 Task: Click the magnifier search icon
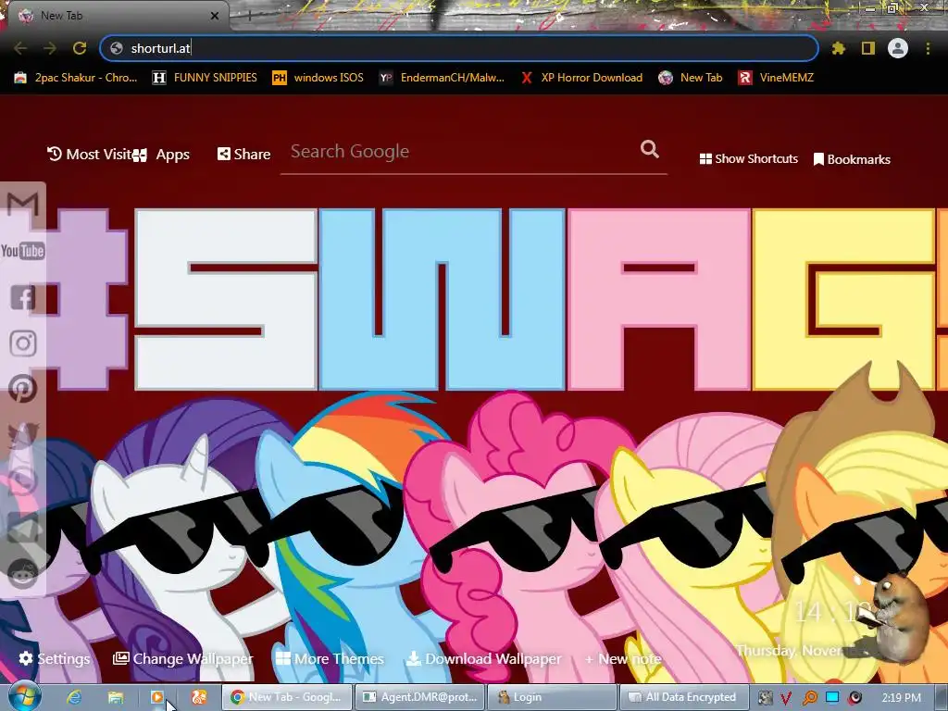[649, 149]
